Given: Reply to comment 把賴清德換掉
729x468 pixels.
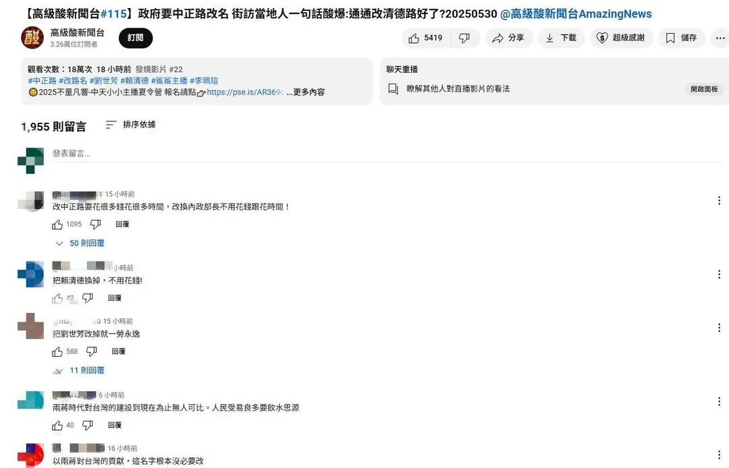Looking at the screenshot, I should click(x=114, y=298).
